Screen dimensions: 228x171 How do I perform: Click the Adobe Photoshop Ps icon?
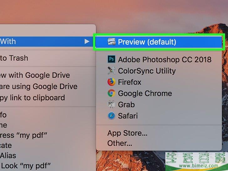[x=111, y=59]
